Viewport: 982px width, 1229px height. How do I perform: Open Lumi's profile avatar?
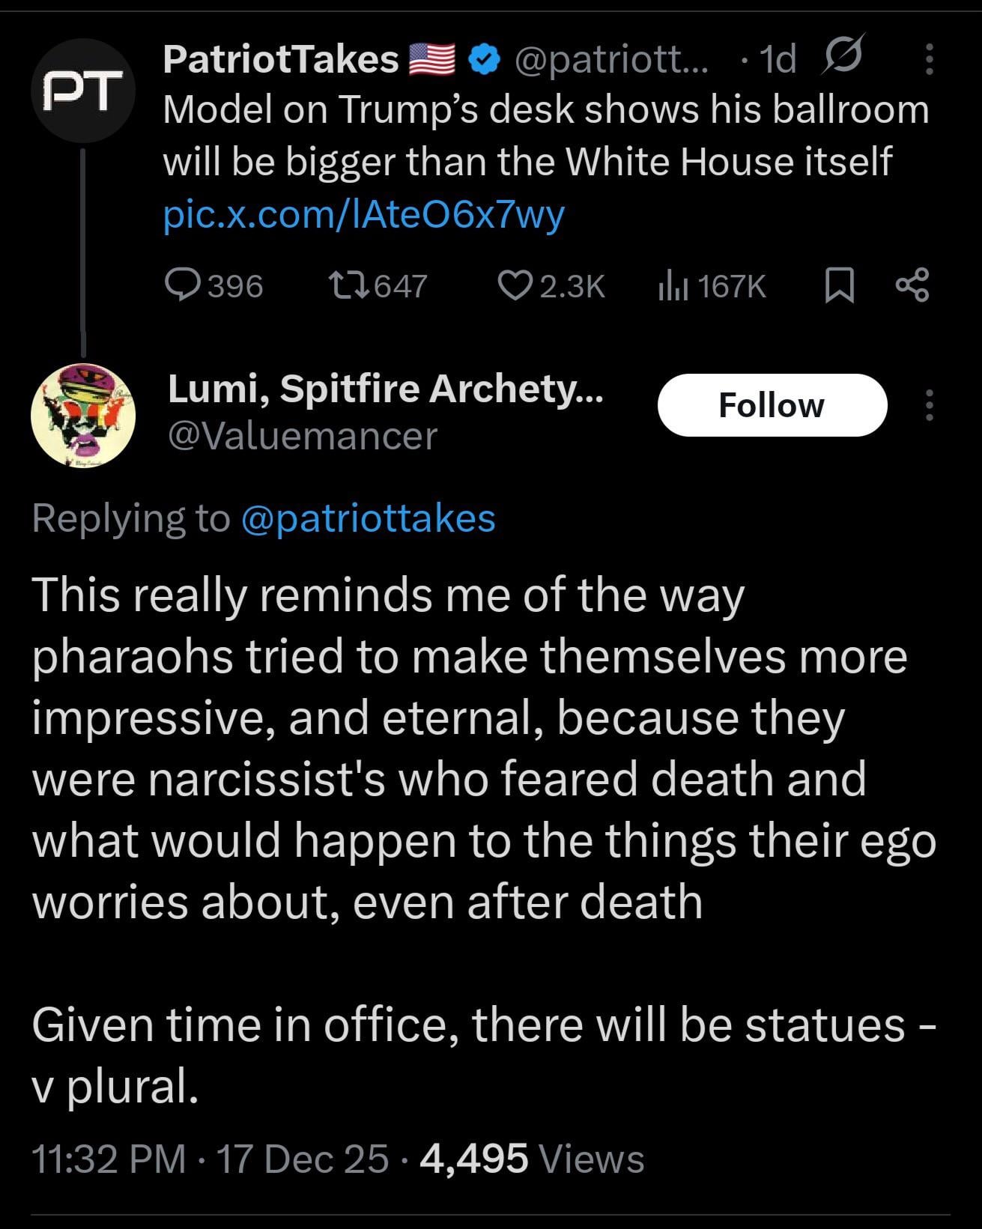point(82,416)
